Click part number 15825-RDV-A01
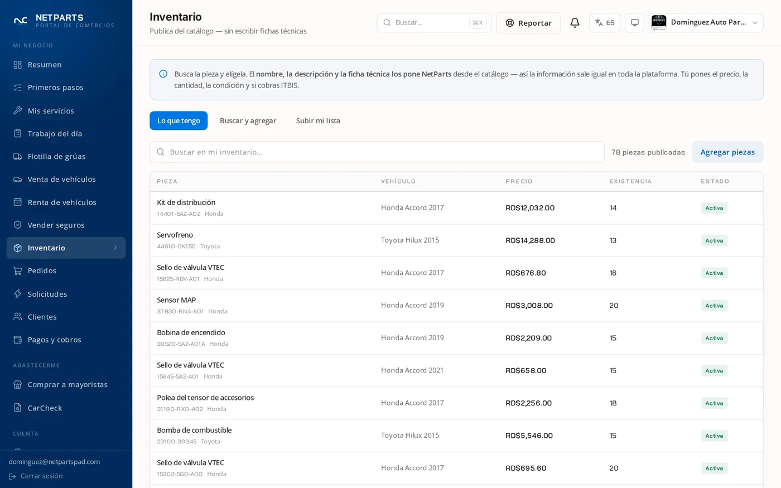Image resolution: width=781 pixels, height=488 pixels. pos(178,279)
